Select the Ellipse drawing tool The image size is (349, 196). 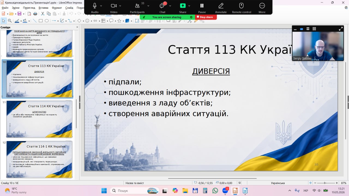coord(47,21)
